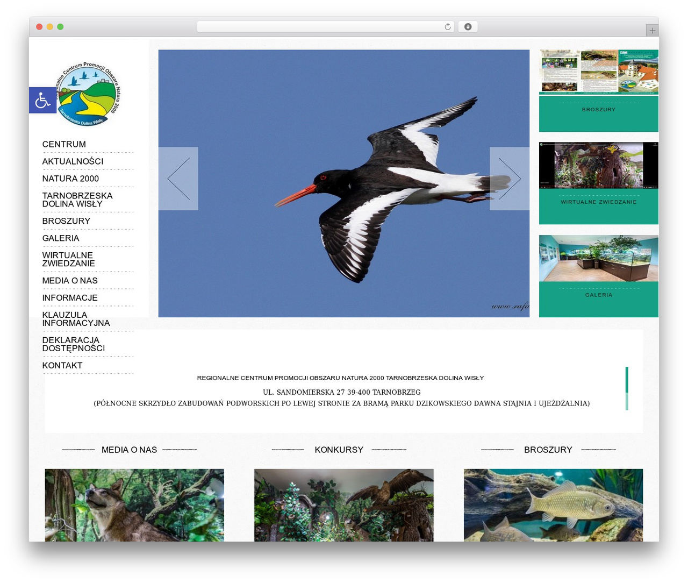Viewport: 688px width, 583px height.
Task: Click the brochures thumbnail image at top right
Action: pyautogui.click(x=599, y=72)
